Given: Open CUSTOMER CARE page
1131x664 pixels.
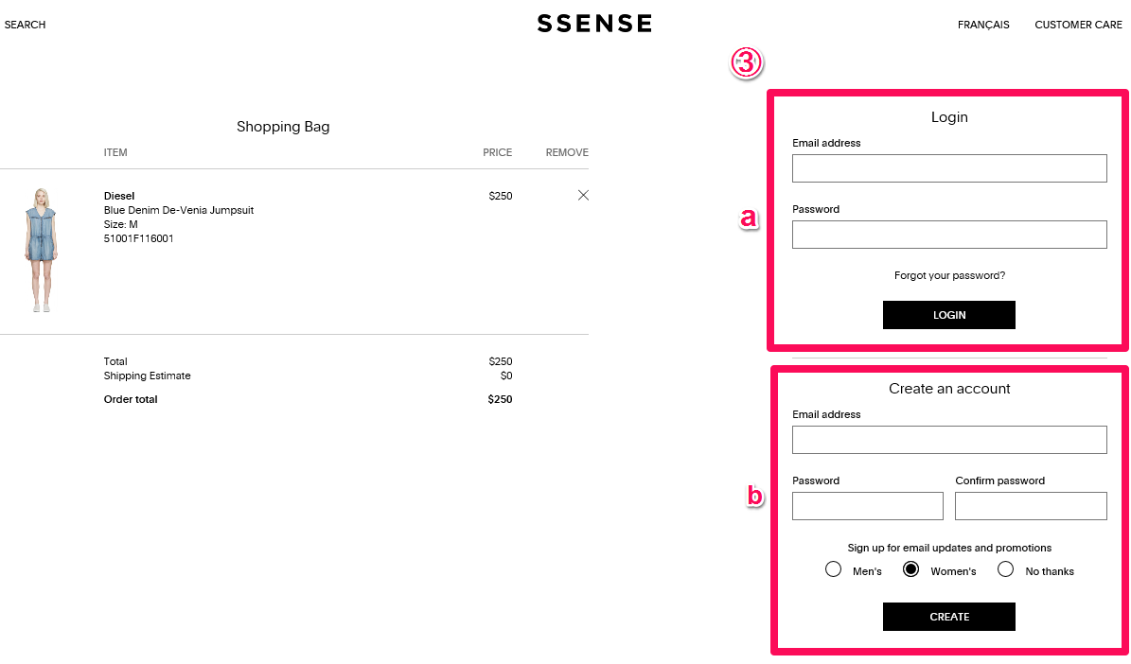Looking at the screenshot, I should (1078, 25).
